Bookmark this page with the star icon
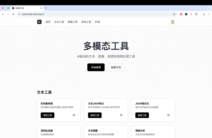This screenshot has height=138, width=212. tap(174, 14)
